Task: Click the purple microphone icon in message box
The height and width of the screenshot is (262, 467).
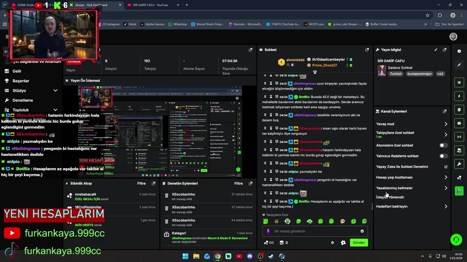Action: click(x=268, y=231)
